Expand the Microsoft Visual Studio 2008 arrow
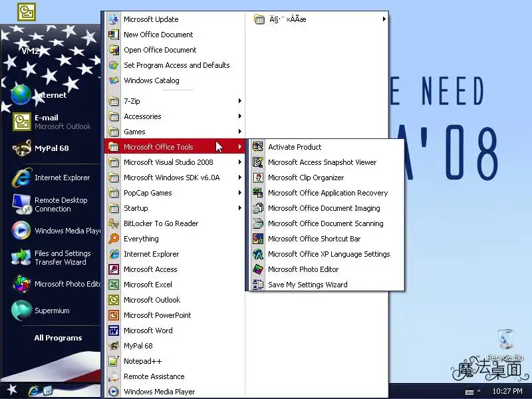The width and height of the screenshot is (532, 399). pos(240,162)
